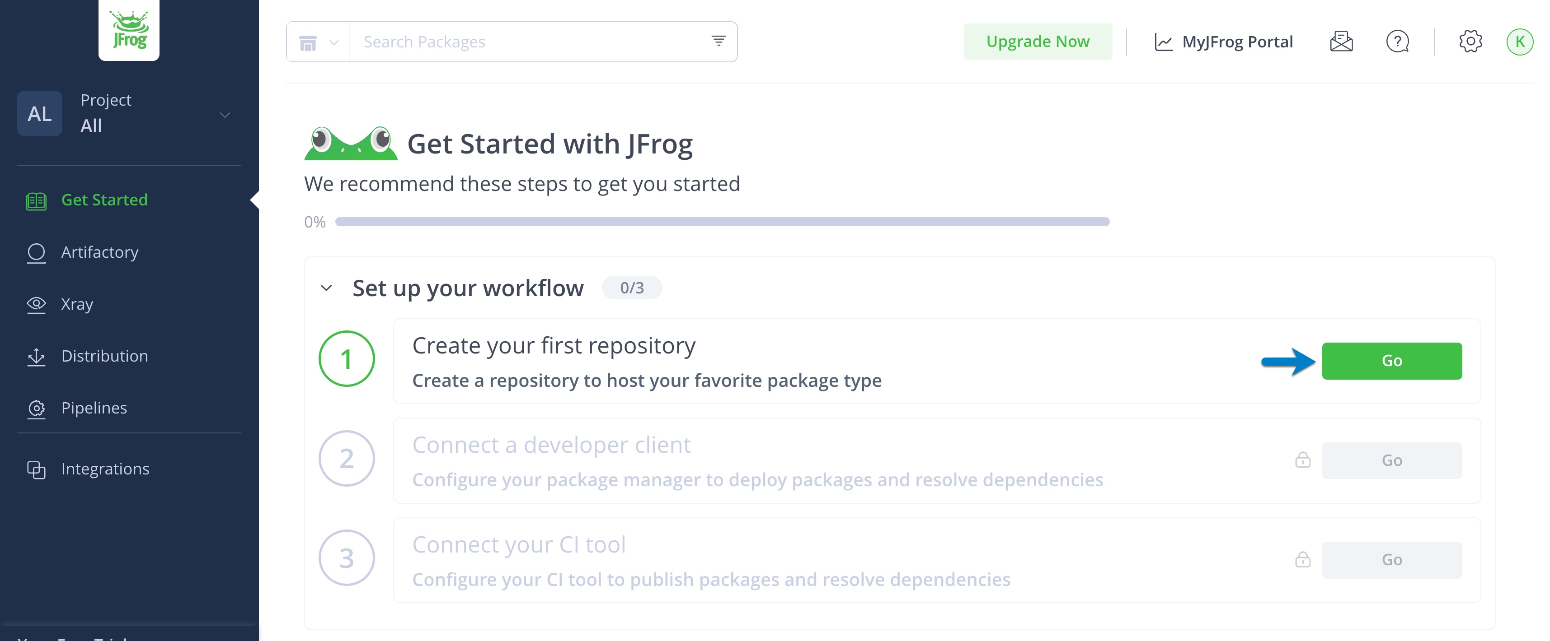Click the Connect a developer client title

pyautogui.click(x=551, y=446)
